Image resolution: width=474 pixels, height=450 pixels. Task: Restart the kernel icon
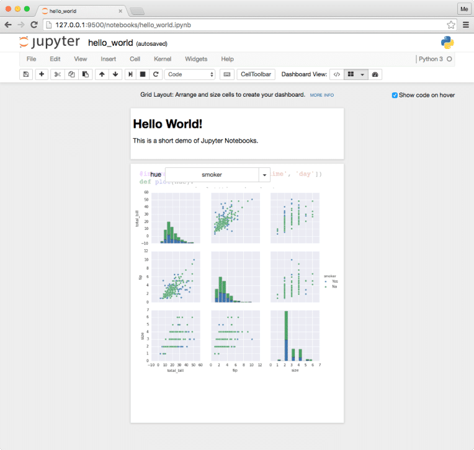tap(156, 74)
